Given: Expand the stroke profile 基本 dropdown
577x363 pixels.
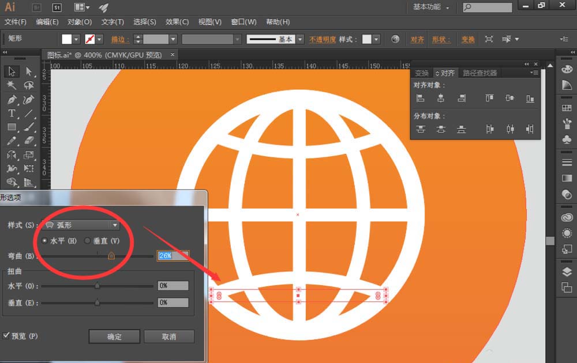Looking at the screenshot, I should pyautogui.click(x=299, y=39).
